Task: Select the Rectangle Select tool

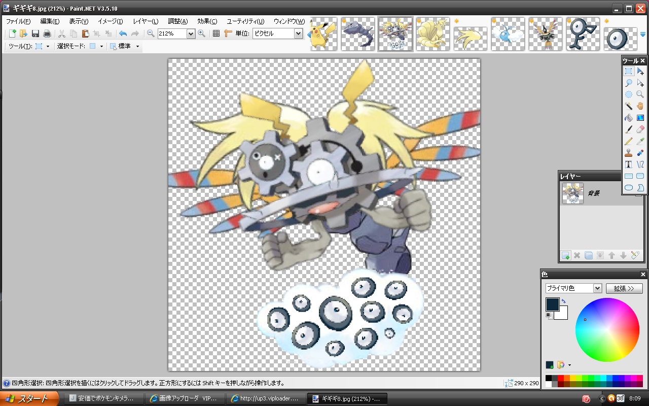Action: 629,72
